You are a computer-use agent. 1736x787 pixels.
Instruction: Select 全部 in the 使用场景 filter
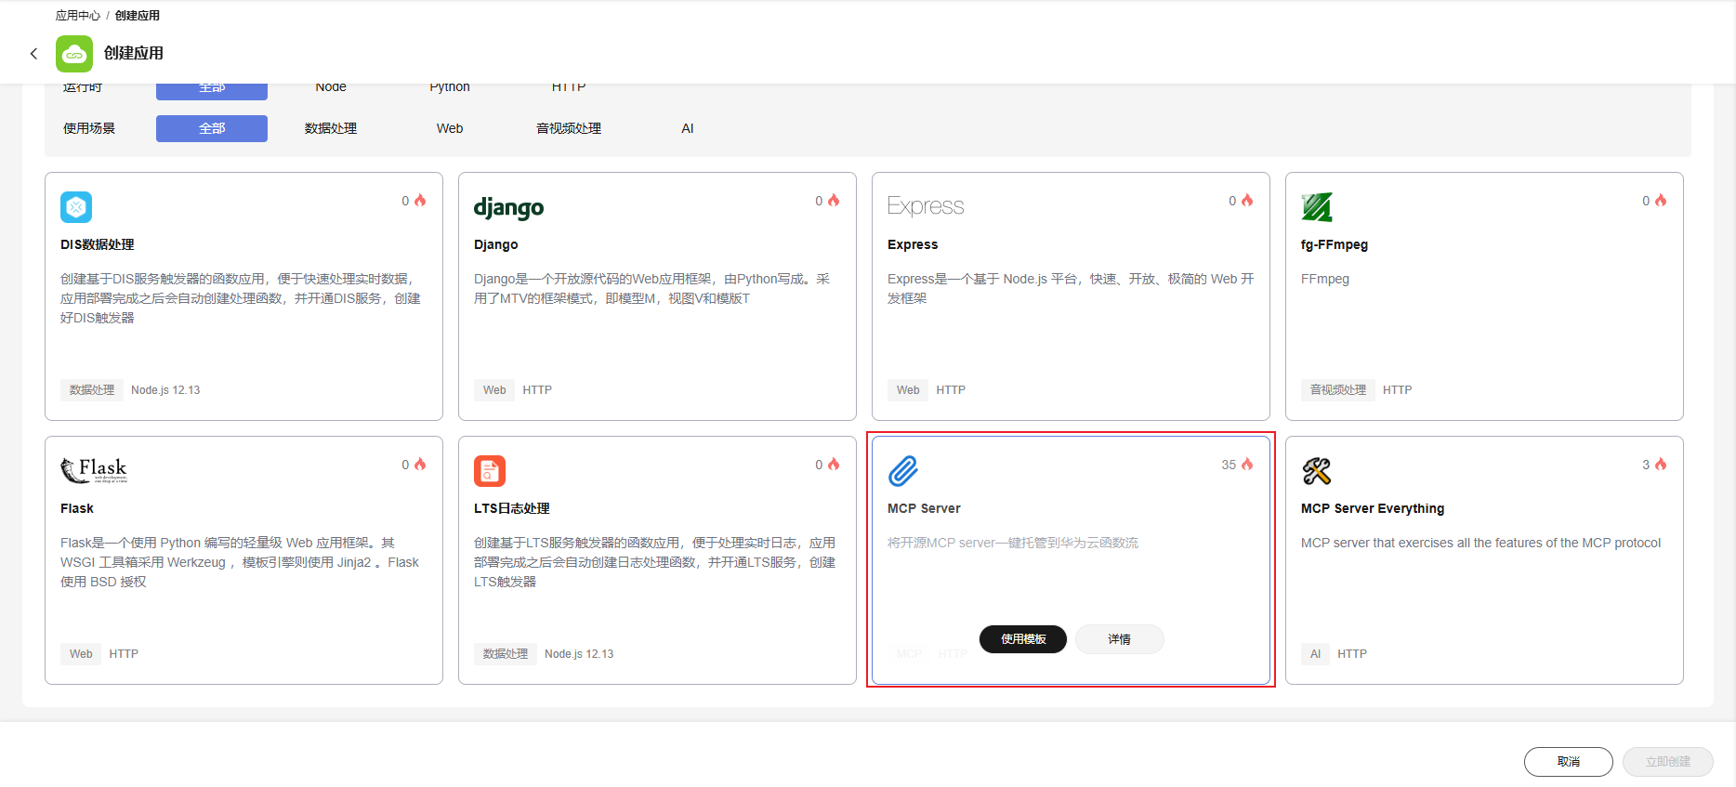212,128
